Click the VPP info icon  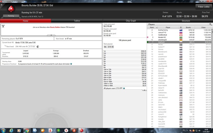[124, 88]
